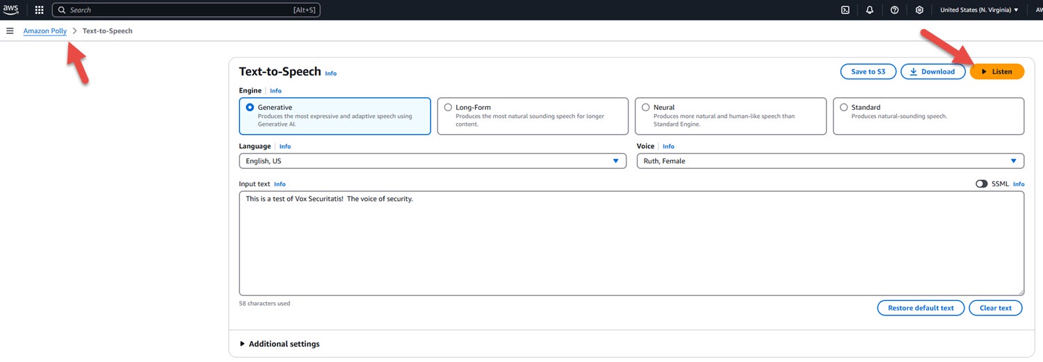The image size is (1043, 362).
Task: Open Info link next to Input text
Action: [x=280, y=184]
